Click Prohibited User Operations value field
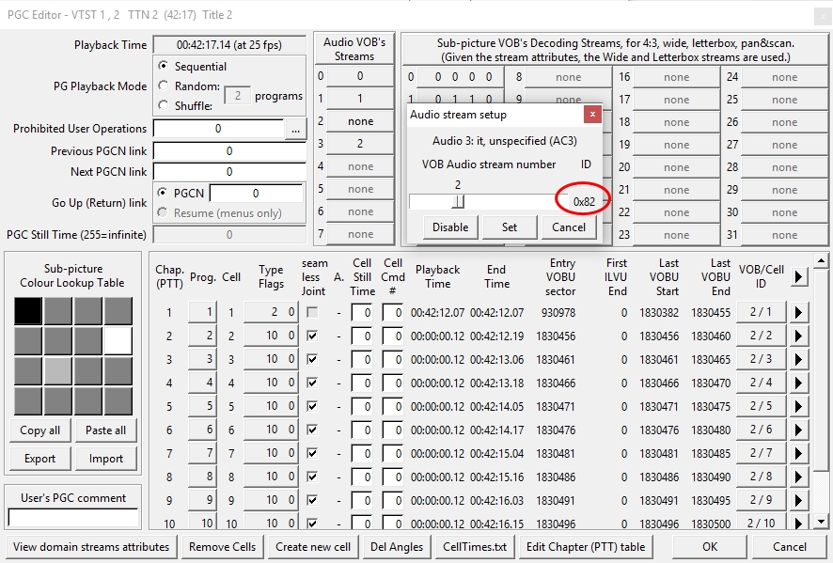This screenshot has width=833, height=563. pos(218,129)
